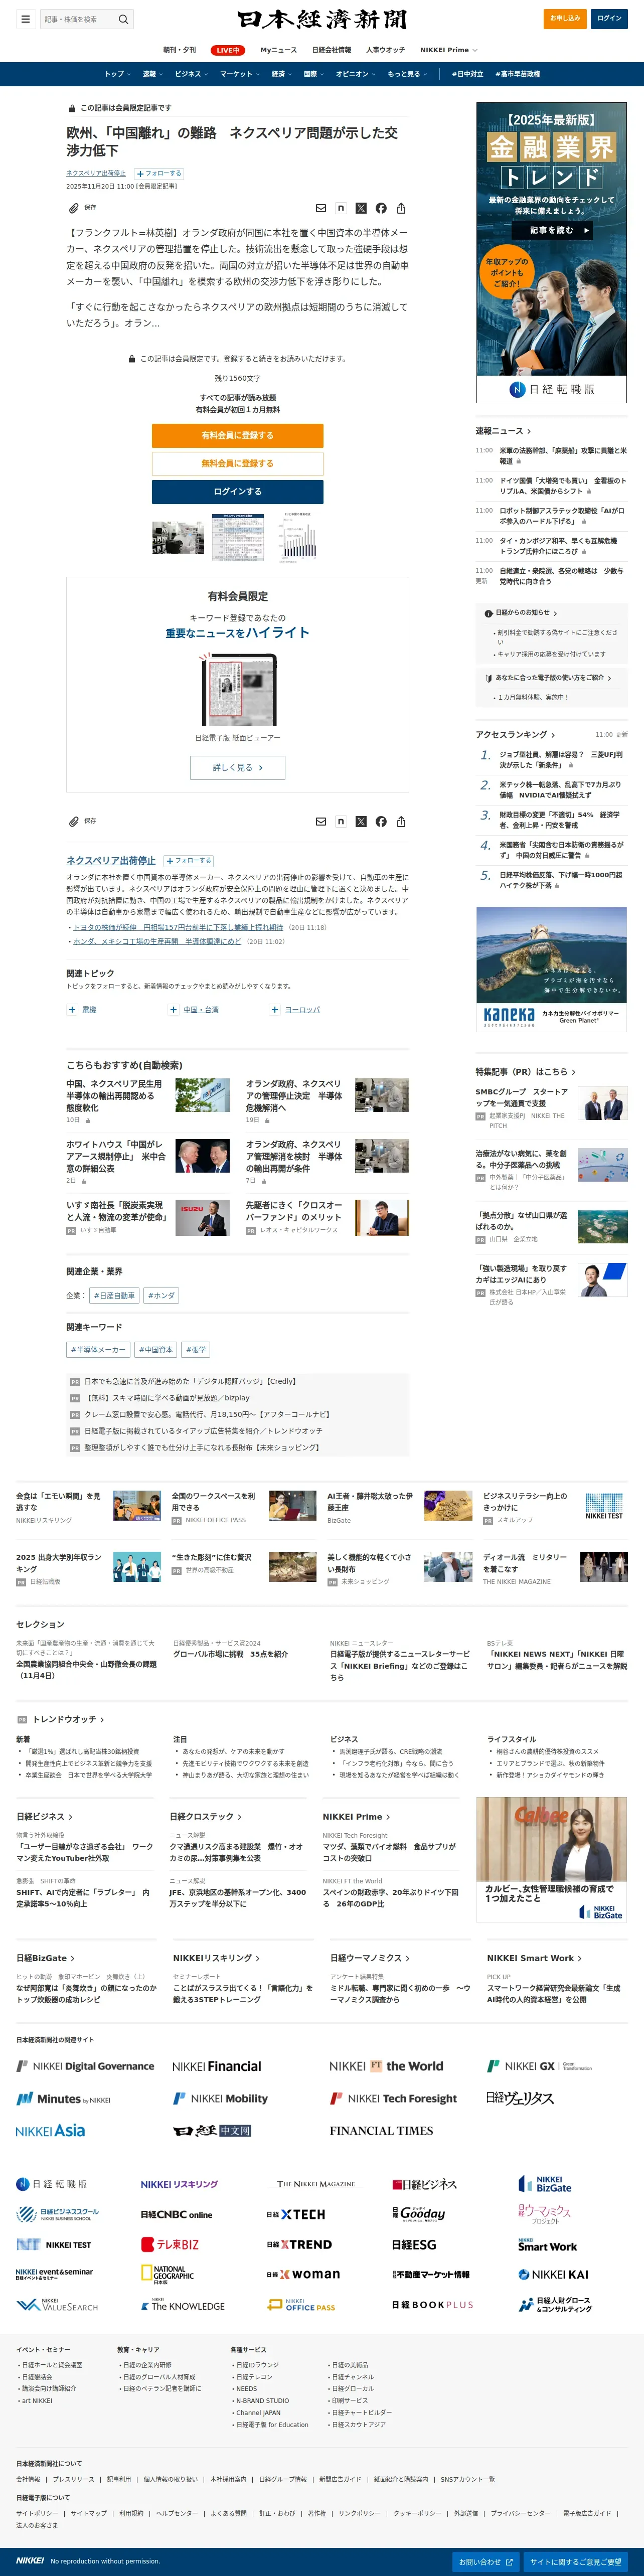Viewport: 644px width, 2576px height.
Task: Open NIKKEI Asia logo link
Action: coord(51,2130)
